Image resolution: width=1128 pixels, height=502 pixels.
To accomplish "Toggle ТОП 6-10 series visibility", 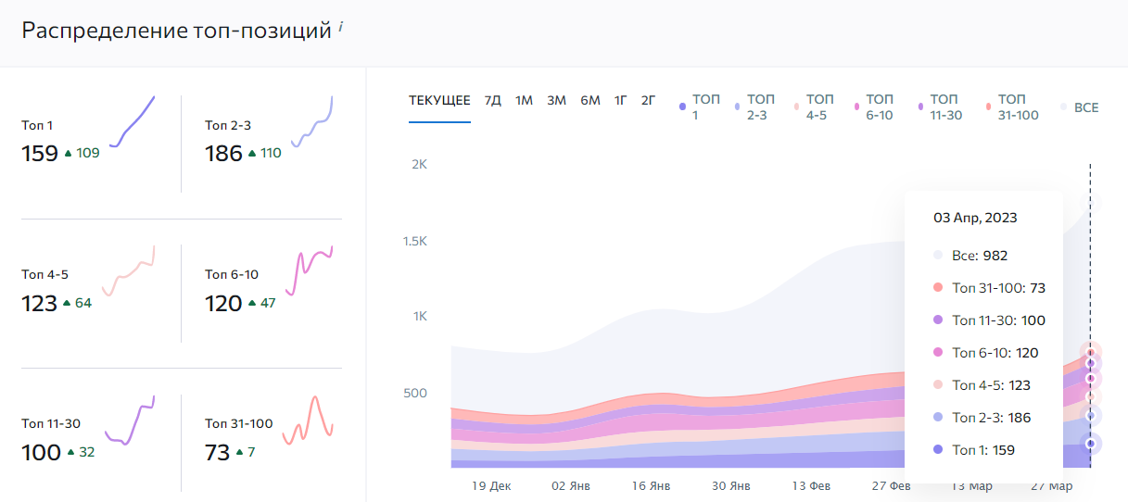I will tap(873, 107).
